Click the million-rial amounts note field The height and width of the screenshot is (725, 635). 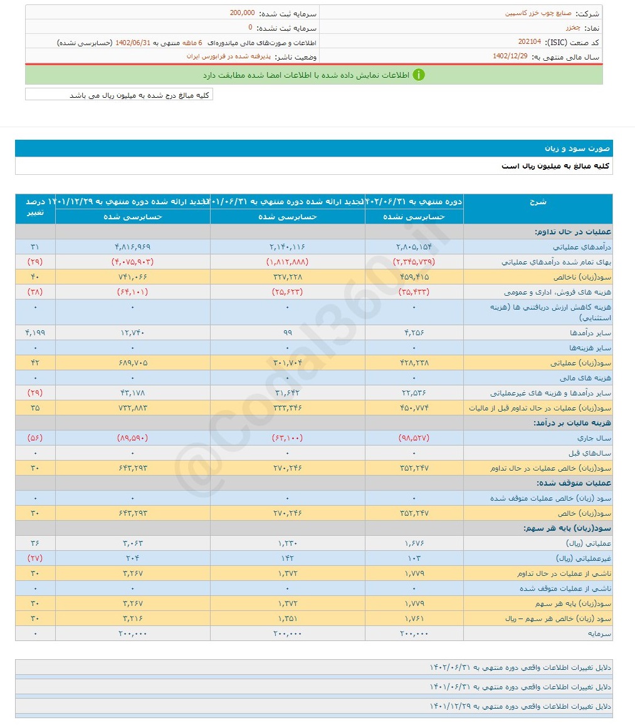119,95
